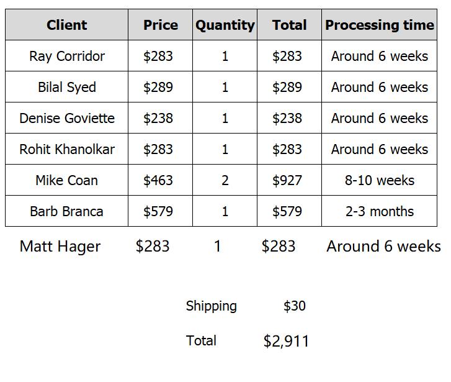Click Matt Hager's Around 6 weeks text
Viewport: 451px width, 382px height.
click(x=383, y=247)
